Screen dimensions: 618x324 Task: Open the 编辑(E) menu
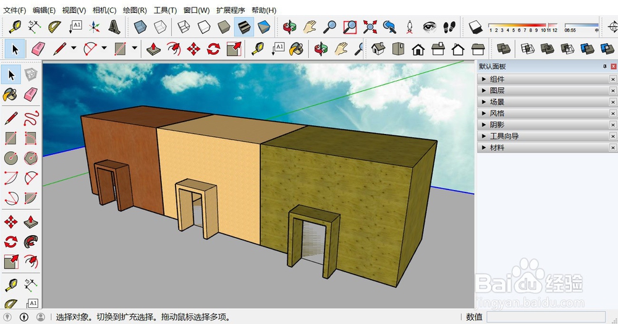point(44,10)
